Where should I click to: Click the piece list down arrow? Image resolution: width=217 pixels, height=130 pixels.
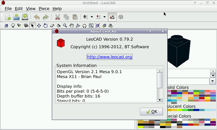pyautogui.click(x=213, y=76)
